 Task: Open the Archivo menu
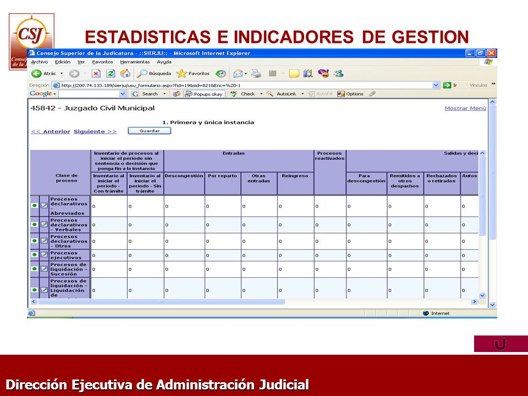click(x=40, y=62)
